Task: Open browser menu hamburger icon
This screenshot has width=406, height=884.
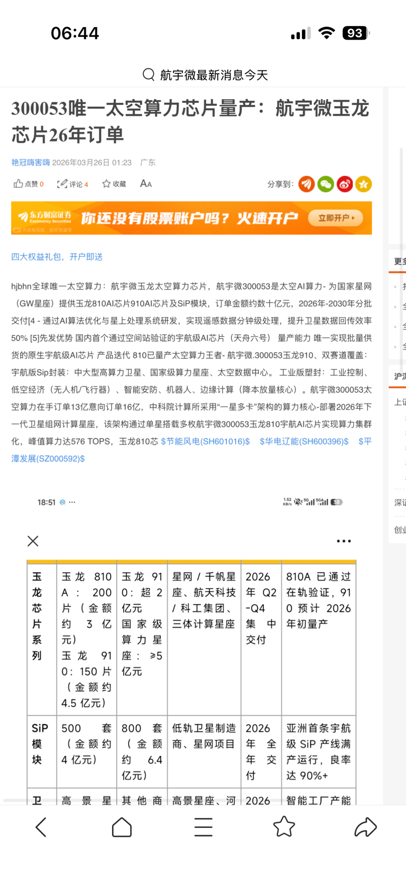Action: [x=203, y=827]
